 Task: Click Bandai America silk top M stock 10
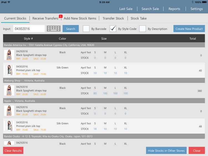pyautogui.click(x=105, y=73)
